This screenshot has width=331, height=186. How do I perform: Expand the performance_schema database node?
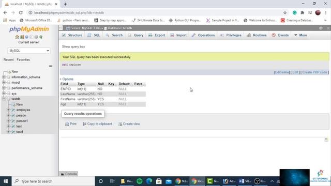[4, 88]
